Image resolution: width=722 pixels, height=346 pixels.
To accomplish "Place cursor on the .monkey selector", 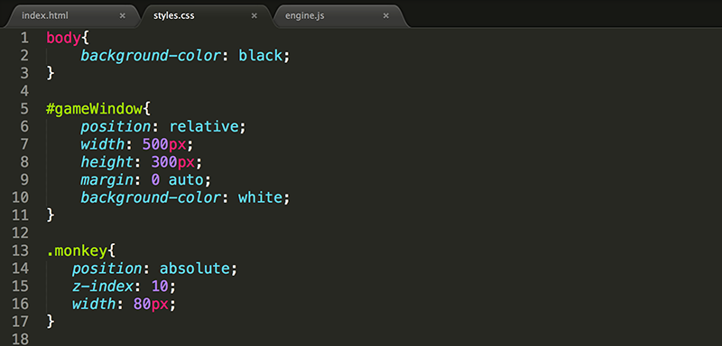I will 75,251.
